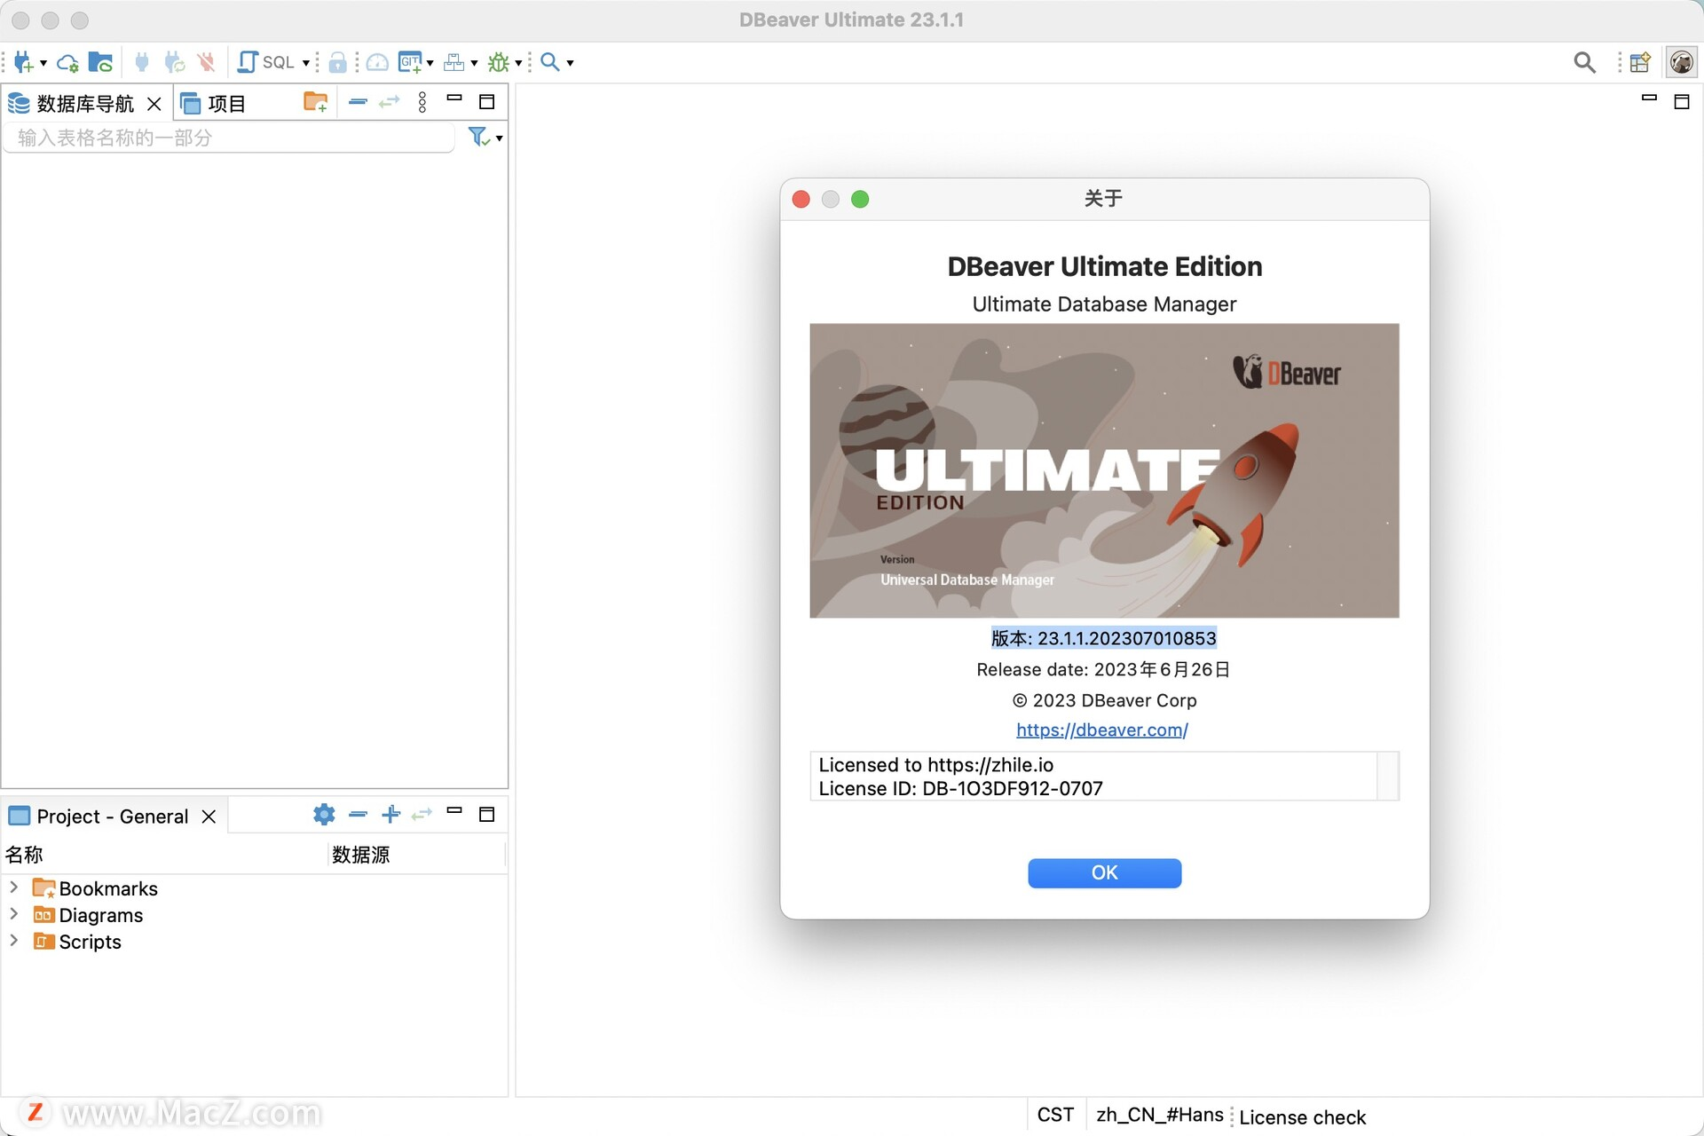Viewport: 1704px width, 1136px height.
Task: Click the global search magnifier at top right
Action: 1584,62
